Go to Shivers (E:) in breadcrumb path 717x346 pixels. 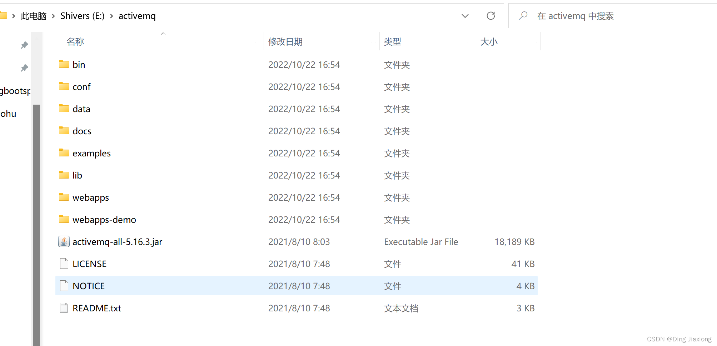pyautogui.click(x=83, y=16)
